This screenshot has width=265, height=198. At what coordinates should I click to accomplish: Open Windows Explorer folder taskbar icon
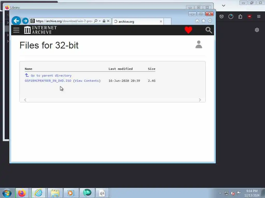(x=55, y=193)
